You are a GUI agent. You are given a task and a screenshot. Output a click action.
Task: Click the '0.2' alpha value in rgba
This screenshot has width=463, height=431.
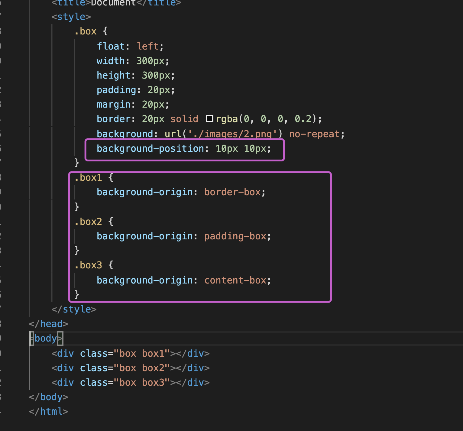pyautogui.click(x=303, y=119)
